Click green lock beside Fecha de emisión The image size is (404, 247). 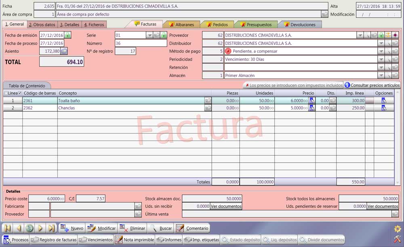67,35
